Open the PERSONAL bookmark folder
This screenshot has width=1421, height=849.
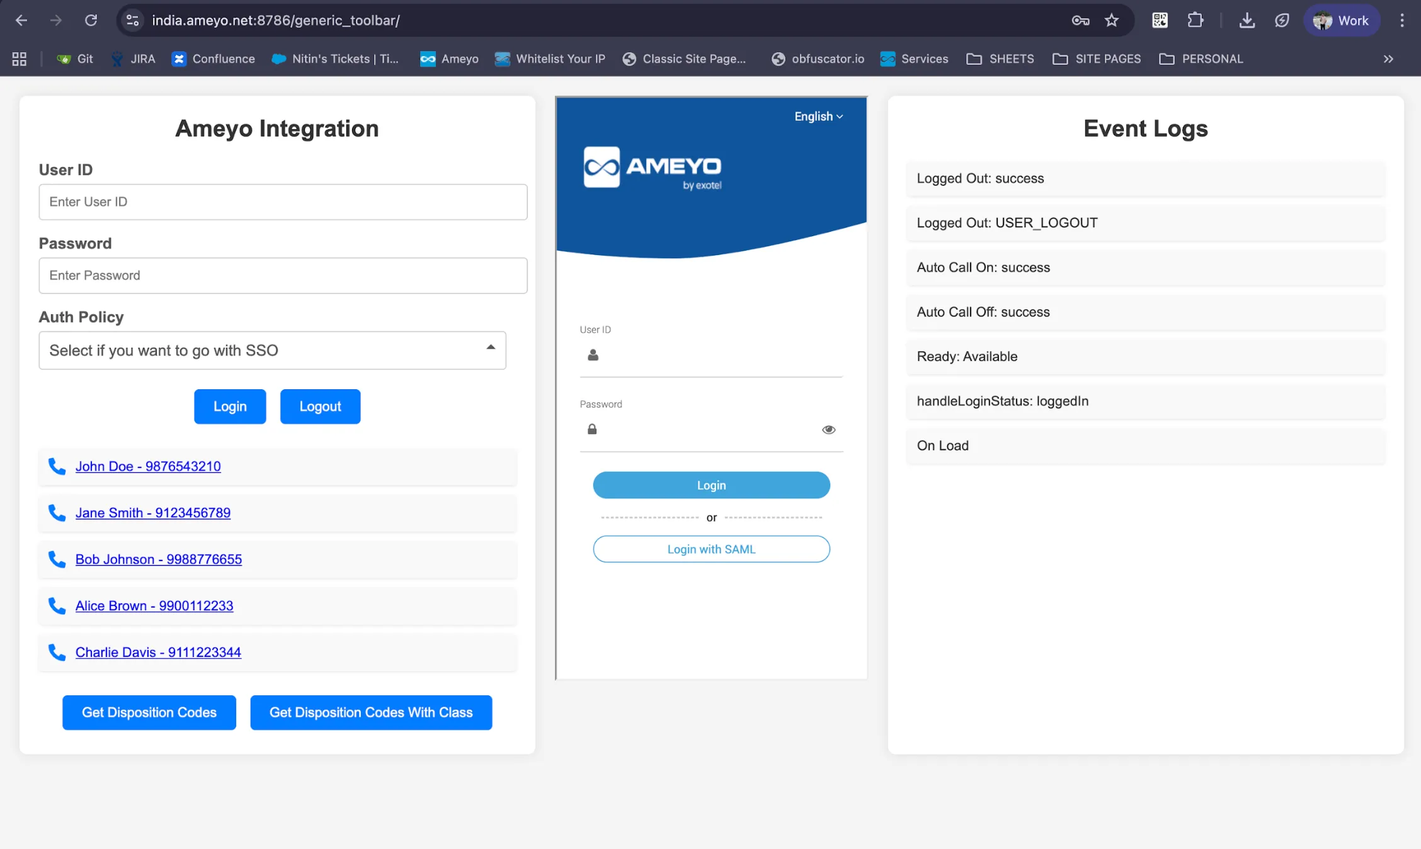(x=1201, y=59)
